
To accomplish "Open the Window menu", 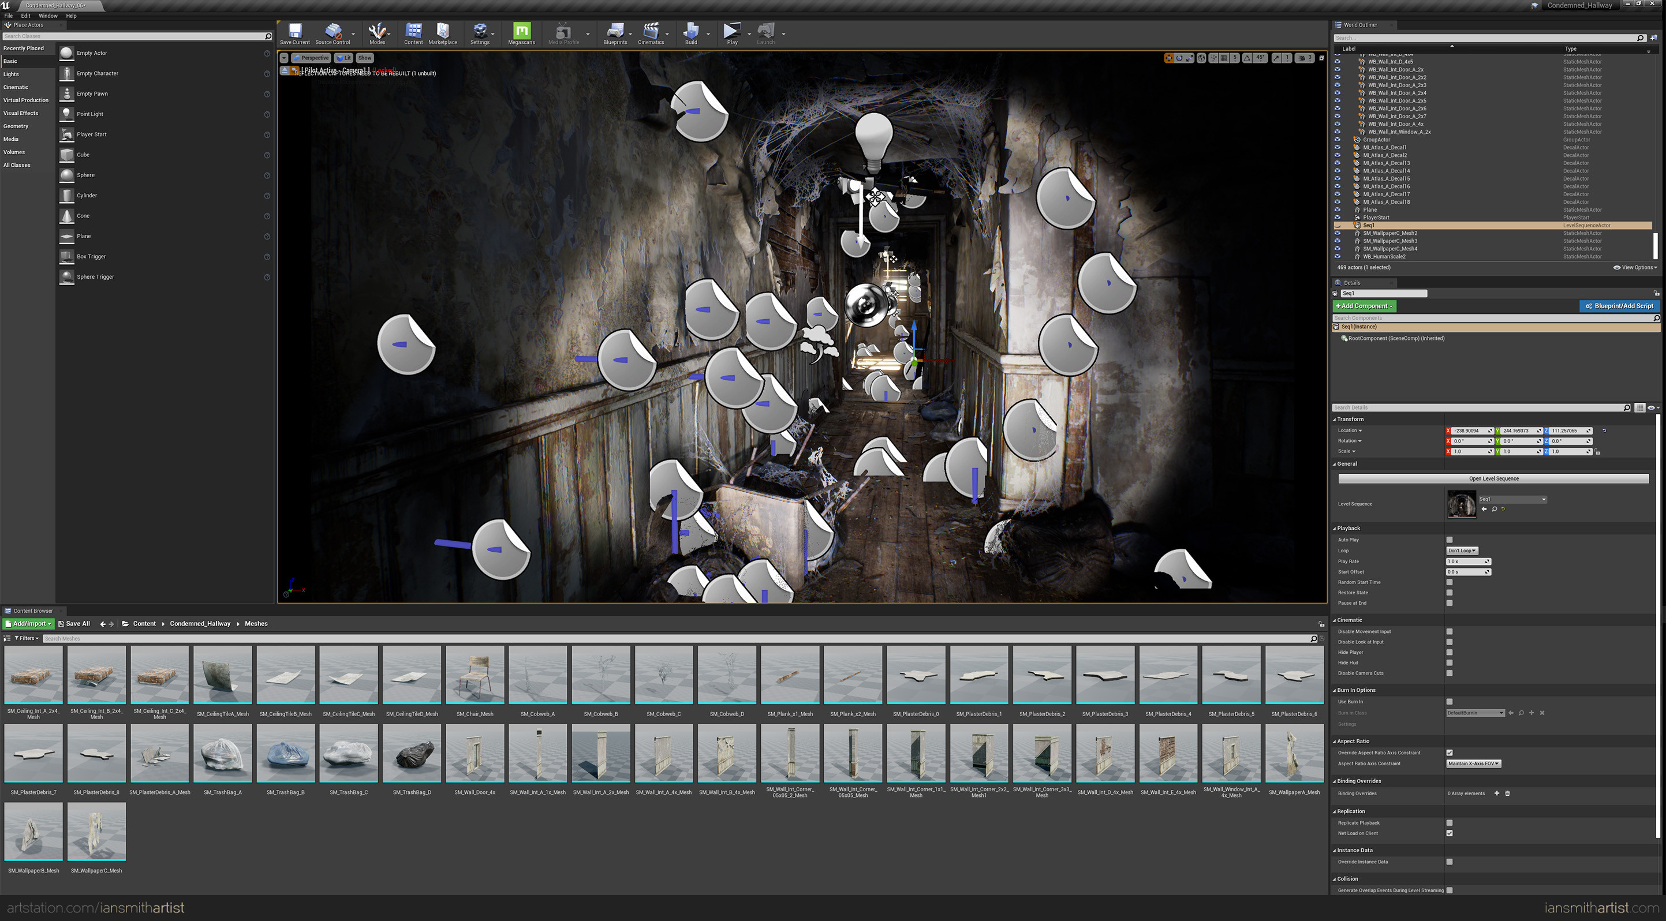I will point(48,16).
